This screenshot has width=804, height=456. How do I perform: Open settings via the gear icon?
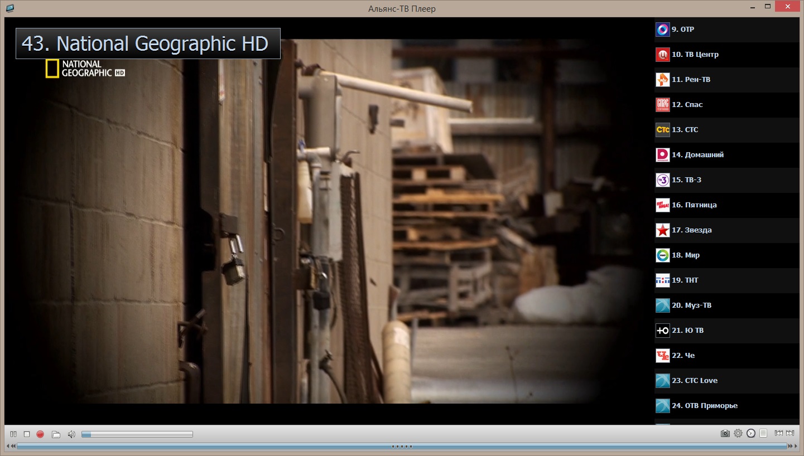pyautogui.click(x=738, y=433)
